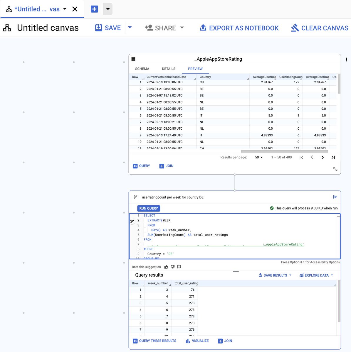Go to previous page of preview results
The height and width of the screenshot is (352, 351).
[x=312, y=157]
